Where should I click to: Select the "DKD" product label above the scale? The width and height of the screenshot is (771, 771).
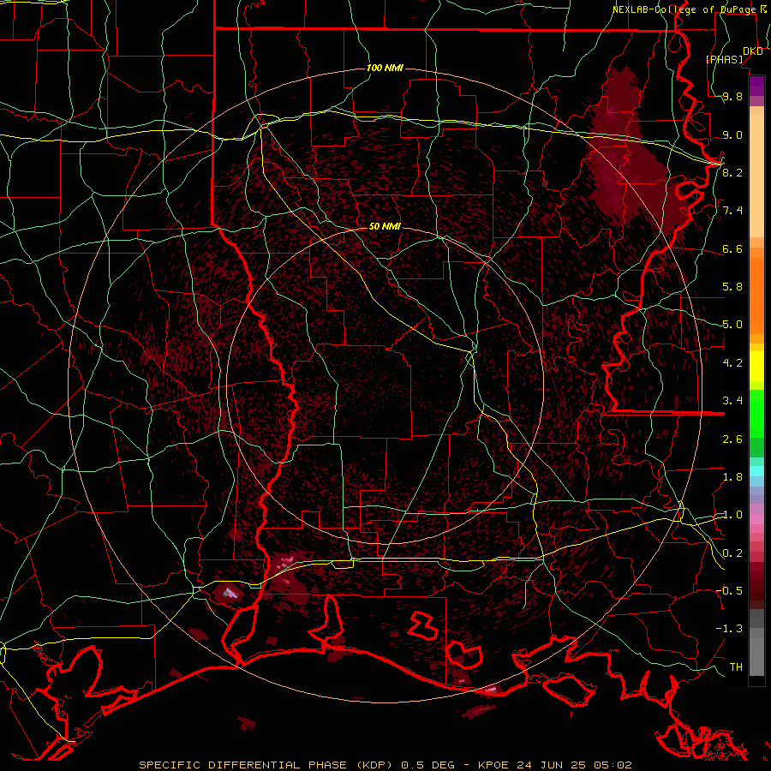(x=753, y=51)
